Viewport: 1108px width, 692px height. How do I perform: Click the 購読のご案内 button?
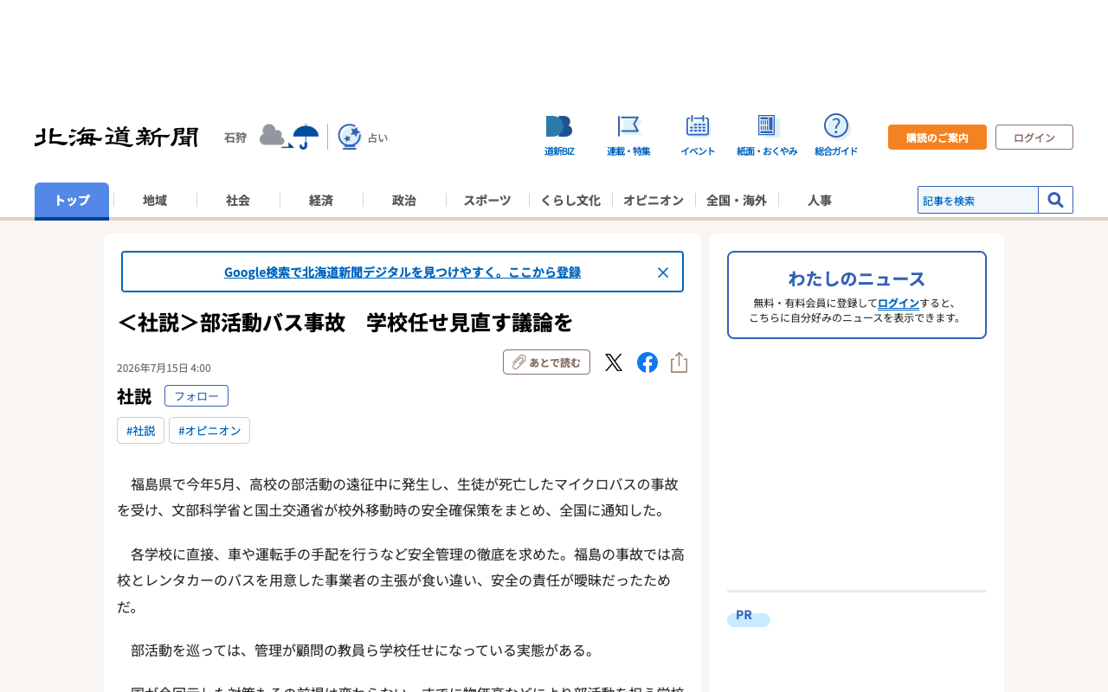[x=937, y=138]
